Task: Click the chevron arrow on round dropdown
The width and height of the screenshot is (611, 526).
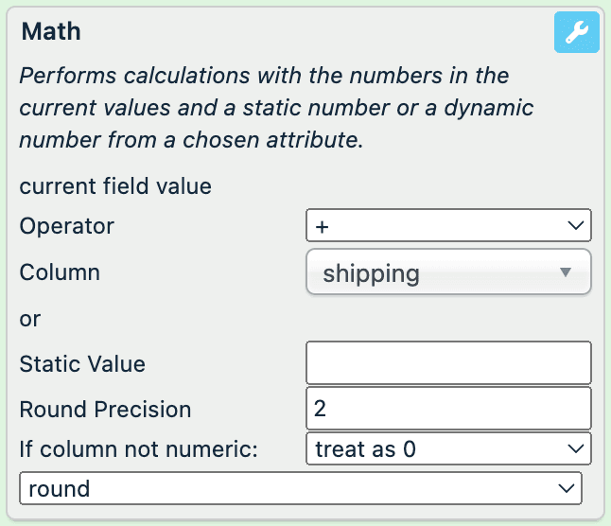Action: click(566, 489)
